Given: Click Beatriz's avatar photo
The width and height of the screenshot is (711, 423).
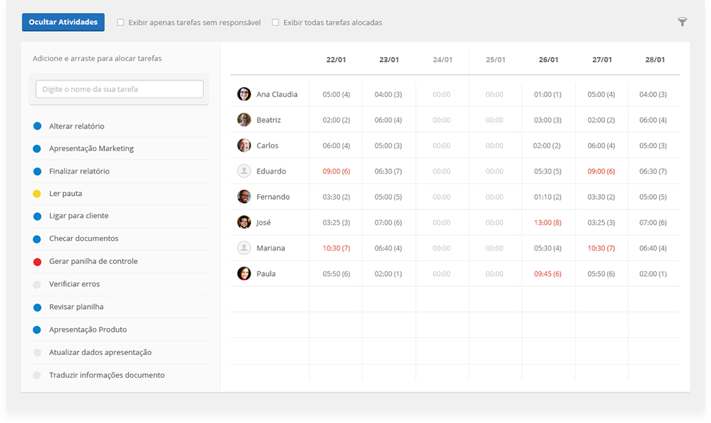Looking at the screenshot, I should click(244, 119).
